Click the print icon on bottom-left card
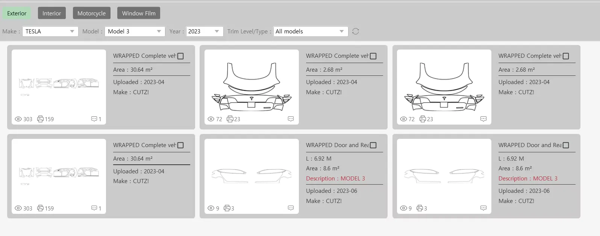The height and width of the screenshot is (236, 600). [x=40, y=208]
